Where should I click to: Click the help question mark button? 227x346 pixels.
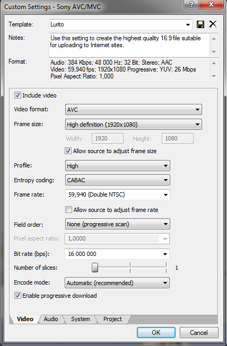pos(191,4)
